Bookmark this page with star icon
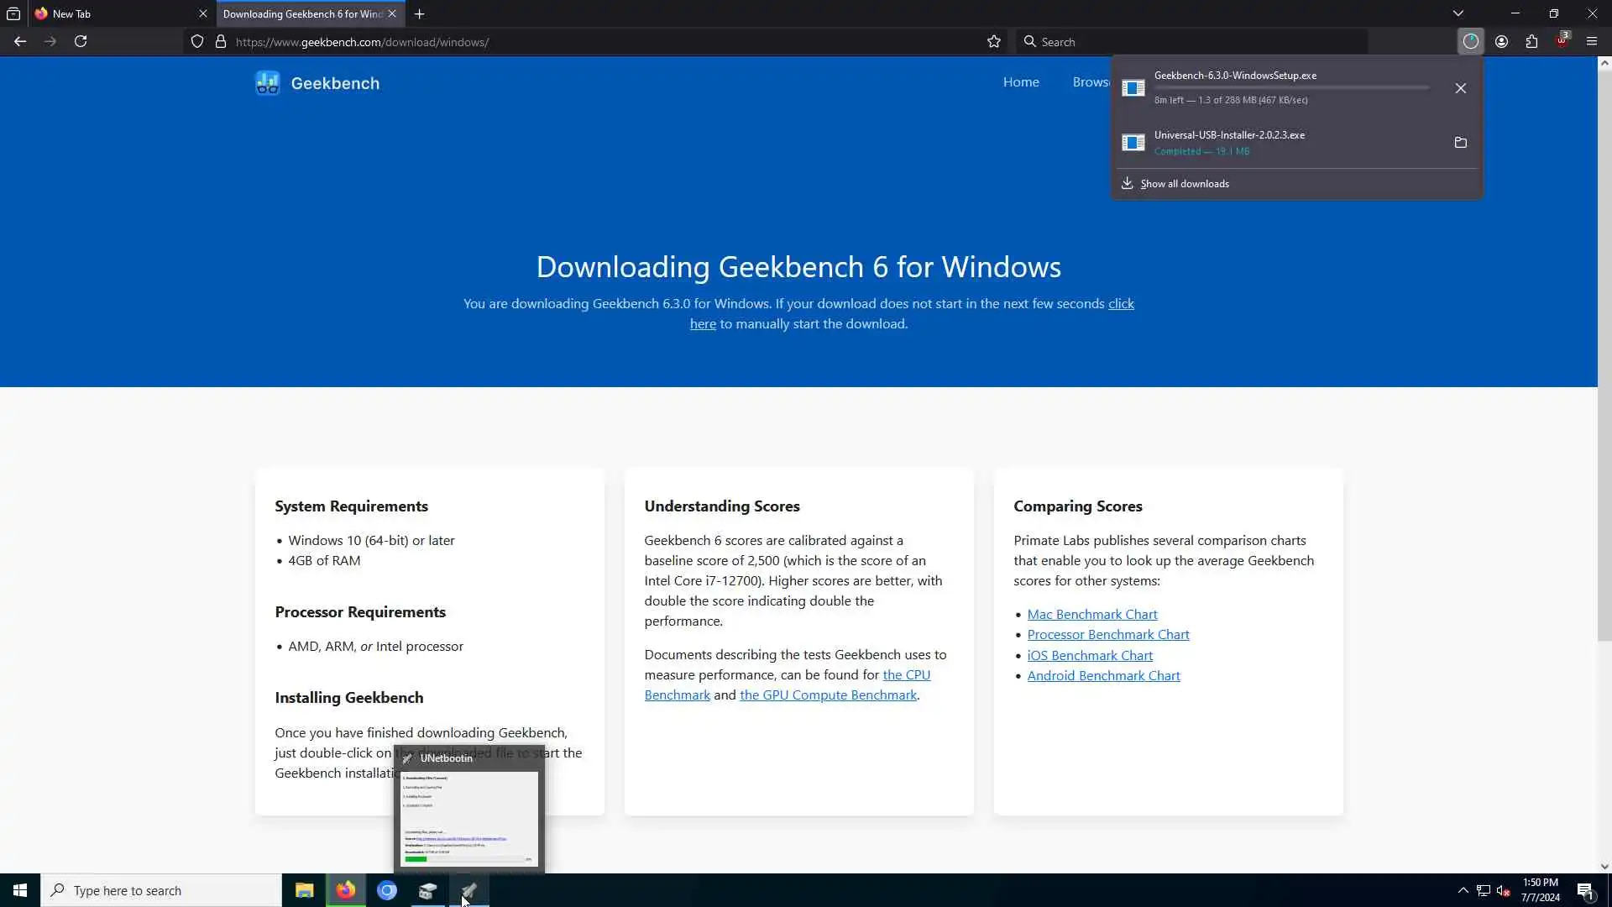 click(994, 41)
